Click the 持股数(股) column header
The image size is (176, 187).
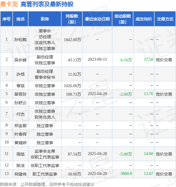[x=72, y=19]
